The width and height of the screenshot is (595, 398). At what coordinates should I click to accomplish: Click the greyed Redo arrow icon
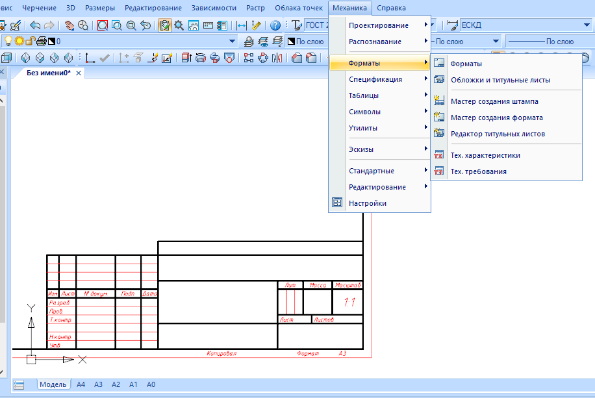(x=49, y=25)
